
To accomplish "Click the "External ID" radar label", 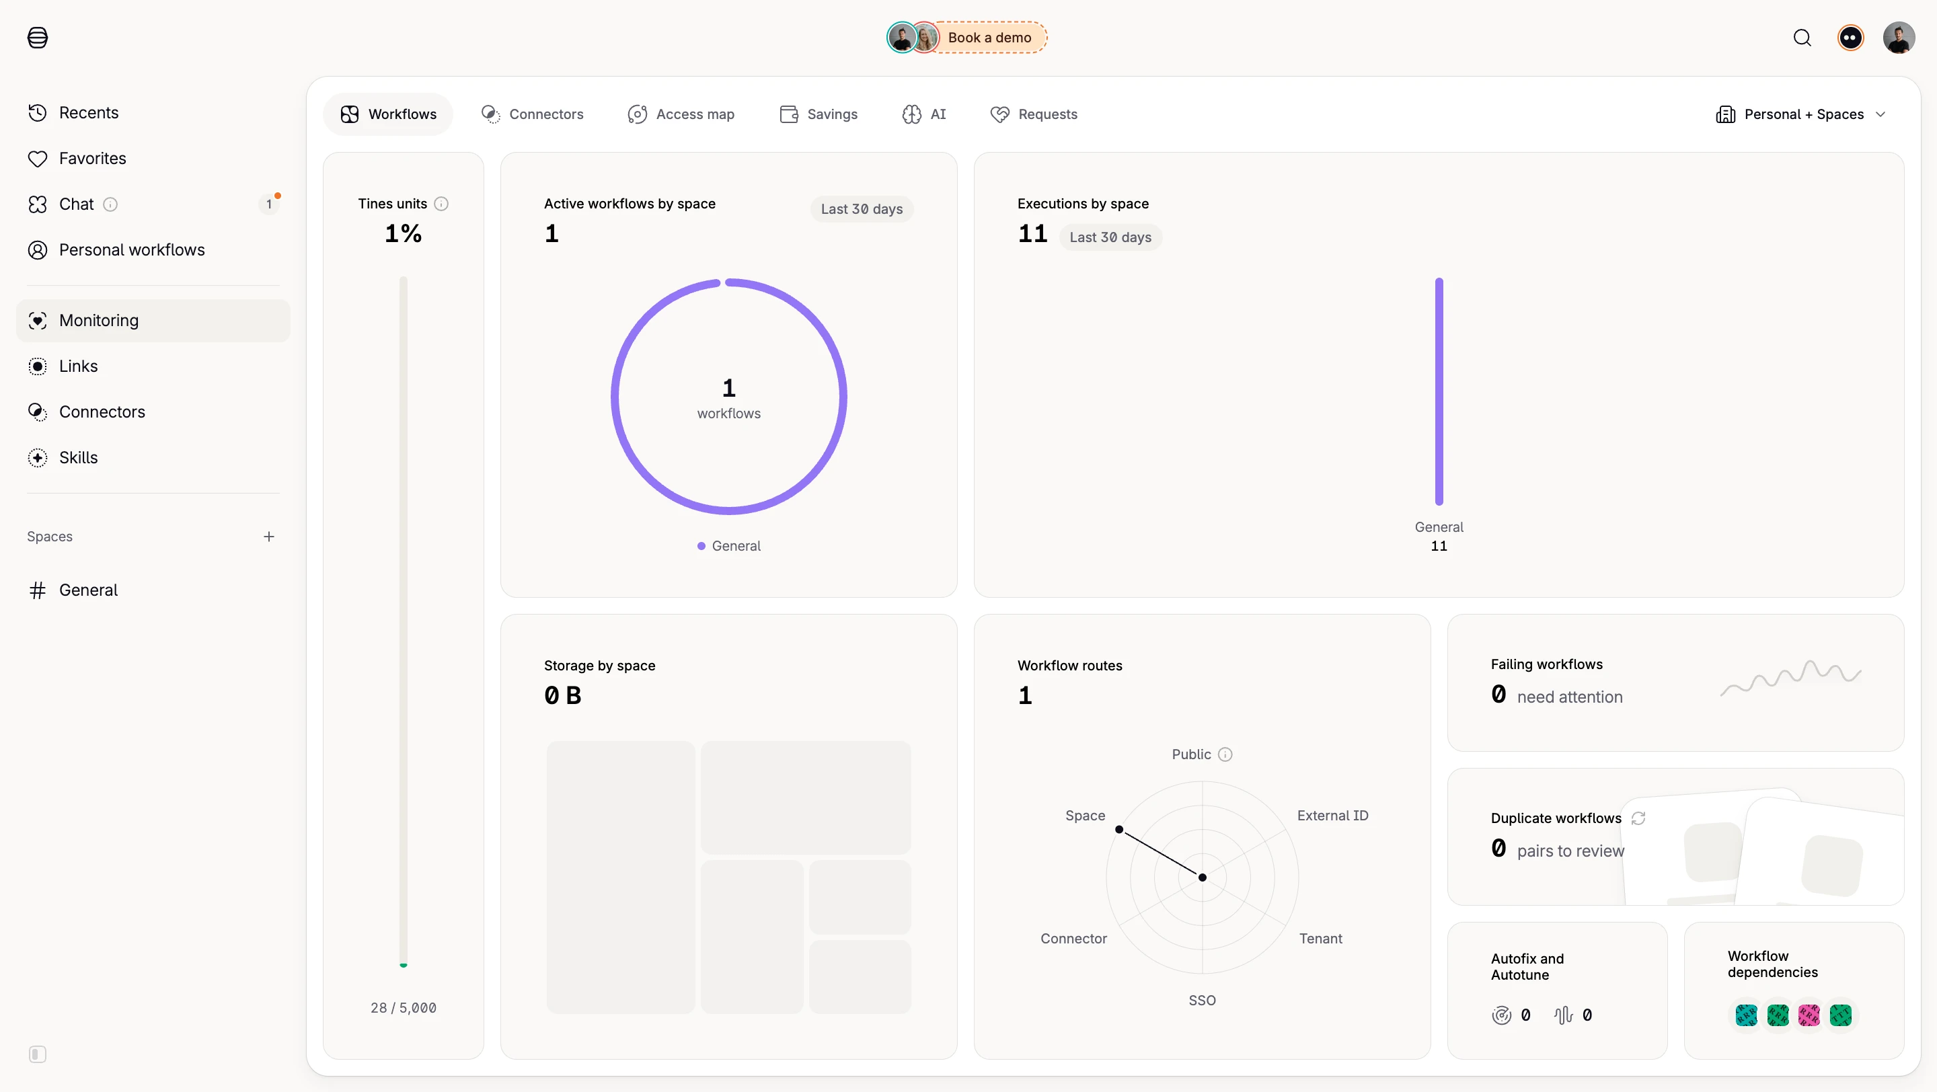I will pyautogui.click(x=1332, y=816).
